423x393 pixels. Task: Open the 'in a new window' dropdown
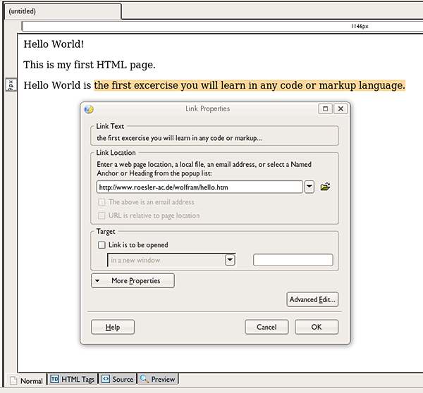[230, 260]
